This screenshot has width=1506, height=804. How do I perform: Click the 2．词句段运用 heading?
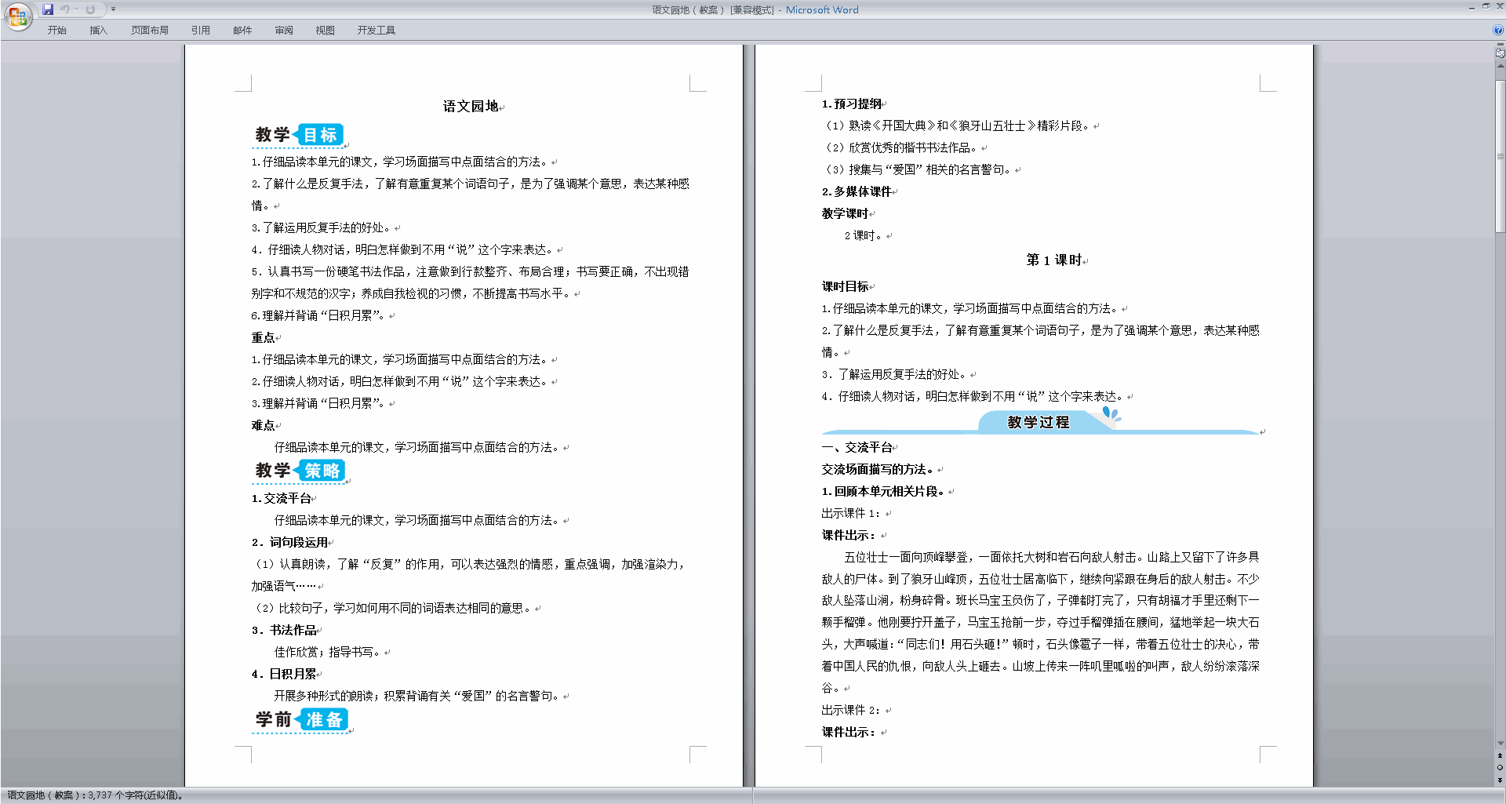289,542
